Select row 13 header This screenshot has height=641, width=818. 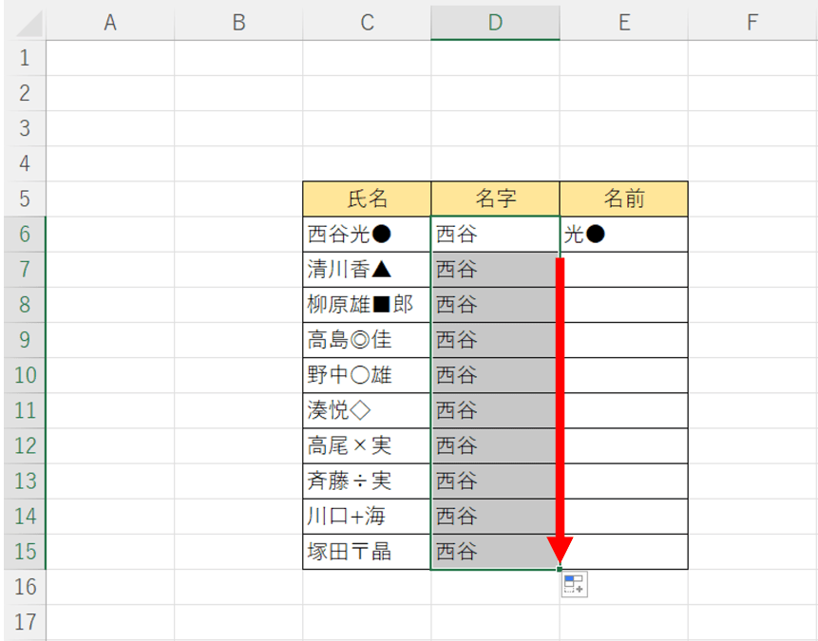tap(25, 481)
